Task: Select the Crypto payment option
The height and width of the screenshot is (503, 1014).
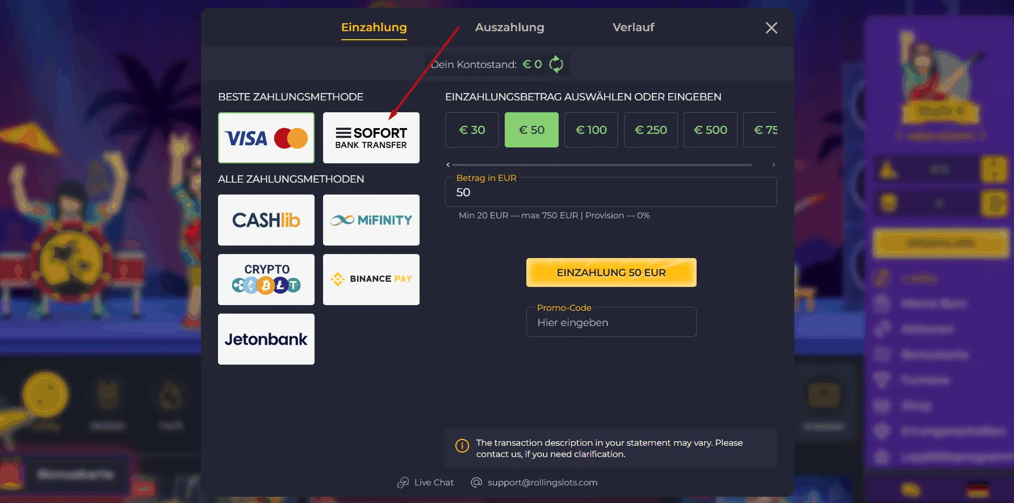Action: click(266, 280)
